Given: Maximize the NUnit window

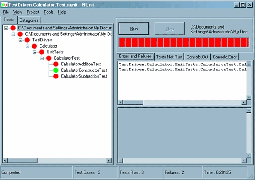Looking at the screenshot, I should 243,5.
